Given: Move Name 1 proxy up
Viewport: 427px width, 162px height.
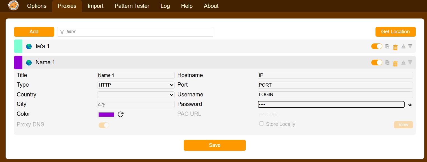Looking at the screenshot, I should tap(403, 63).
